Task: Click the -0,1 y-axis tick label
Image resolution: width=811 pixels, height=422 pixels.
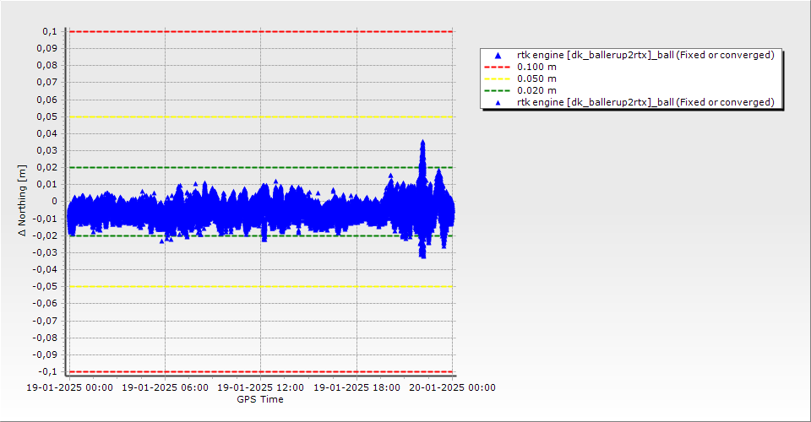Action: pyautogui.click(x=47, y=371)
